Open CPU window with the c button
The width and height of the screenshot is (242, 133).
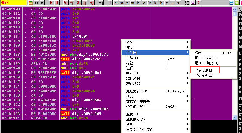click(x=144, y=3)
